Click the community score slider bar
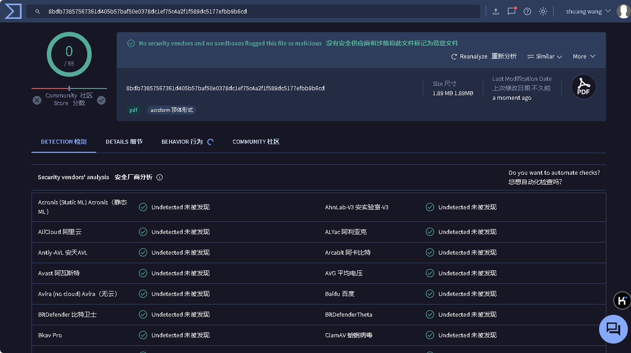Screen dimensions: 631x353 [x=69, y=89]
